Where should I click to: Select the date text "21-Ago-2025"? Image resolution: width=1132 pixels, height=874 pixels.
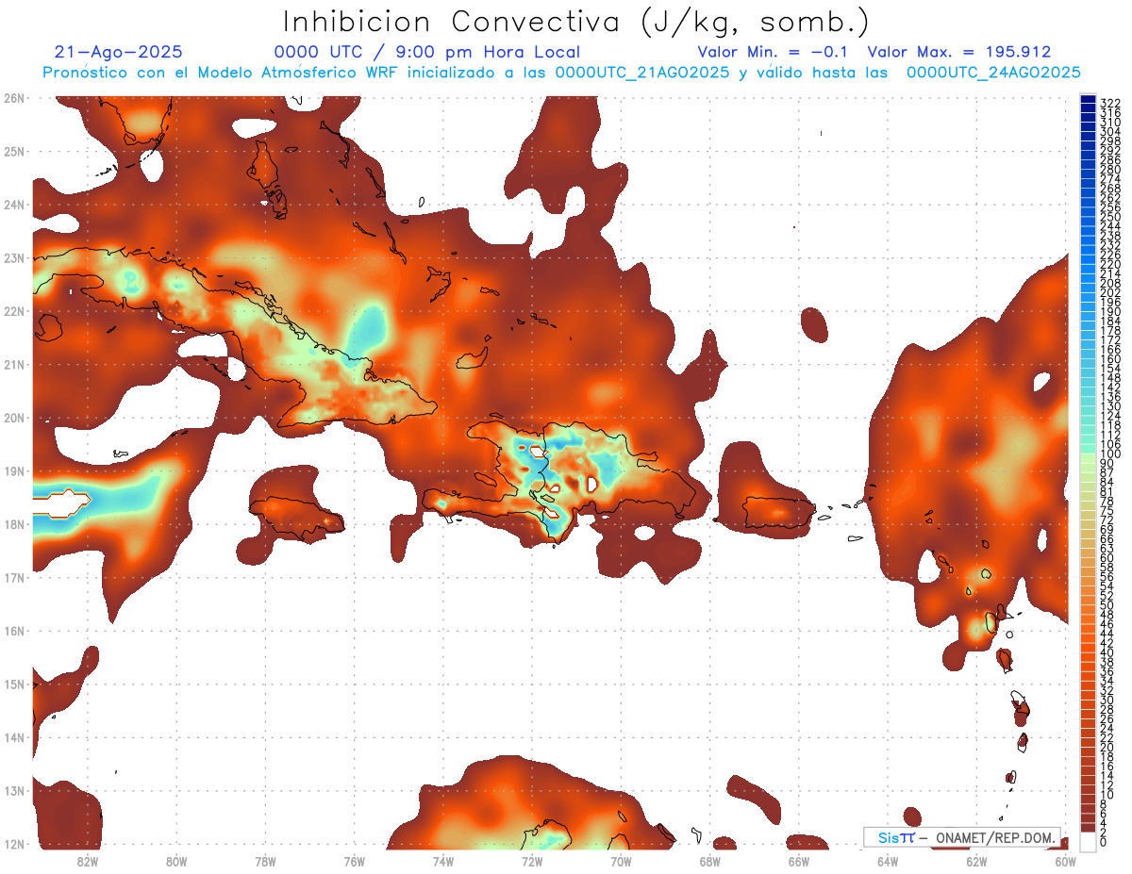(119, 53)
